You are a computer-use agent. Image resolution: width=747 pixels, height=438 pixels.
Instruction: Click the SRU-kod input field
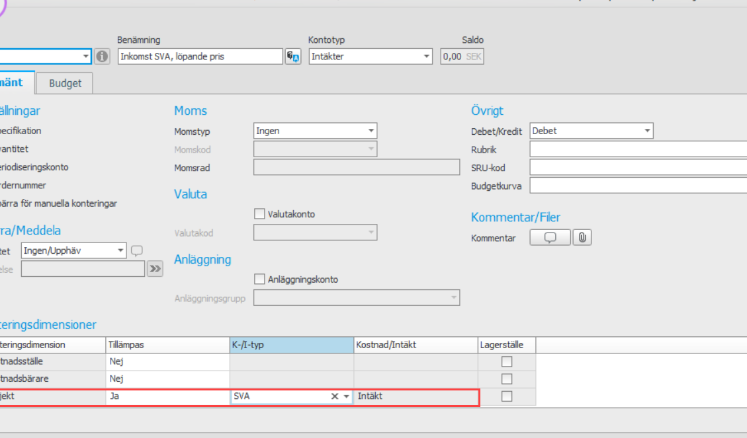[638, 167]
